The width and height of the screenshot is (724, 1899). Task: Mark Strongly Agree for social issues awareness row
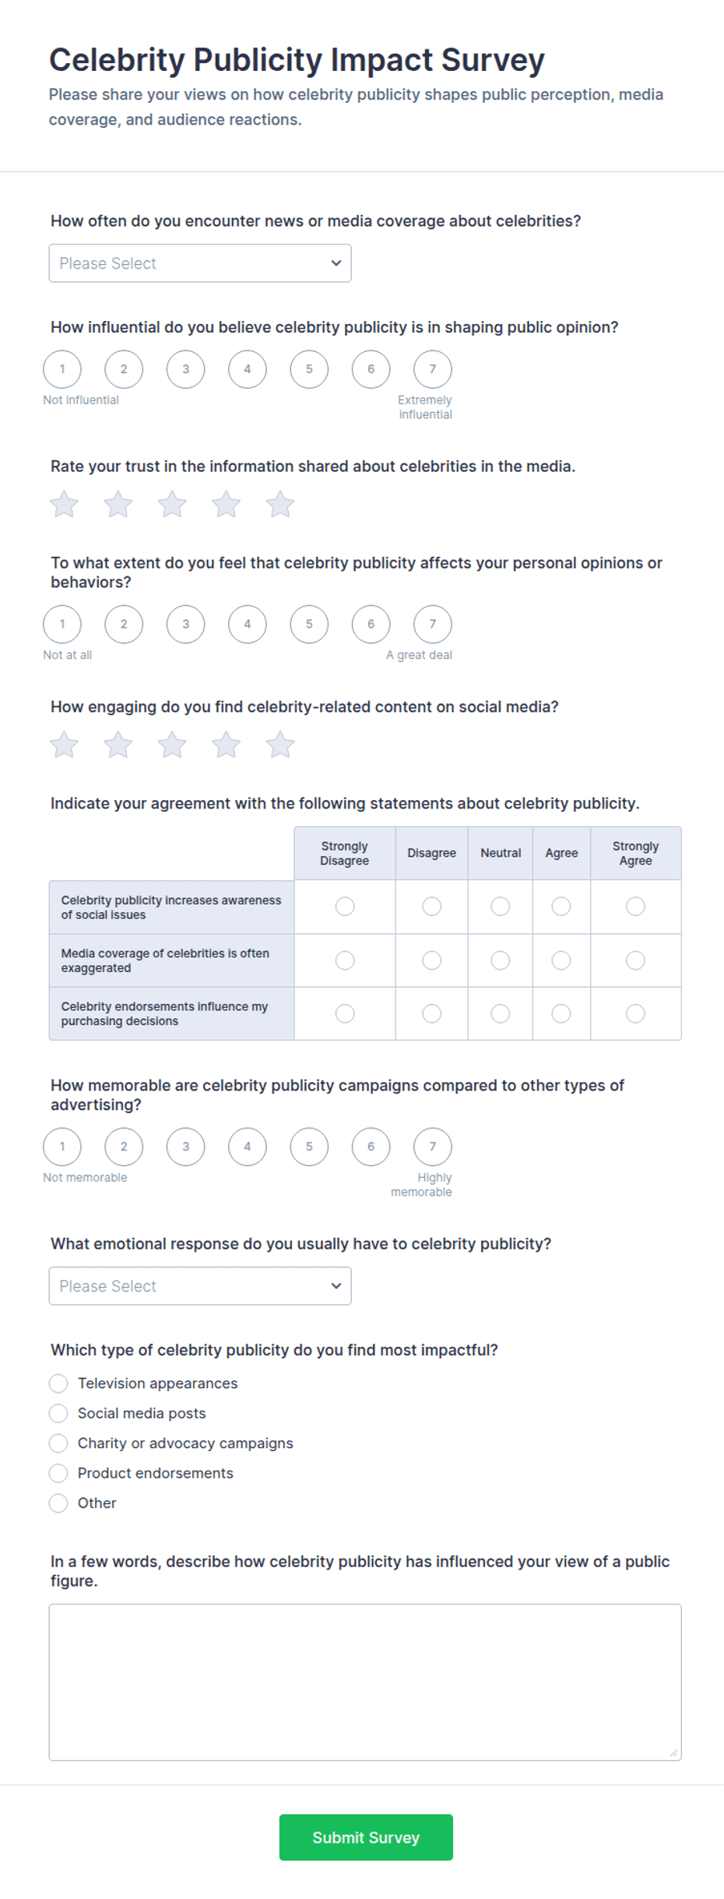click(635, 906)
